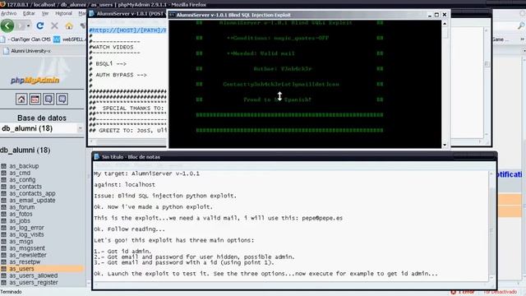Click the table icon beside as_users
The image size is (526, 296).
point(3,269)
